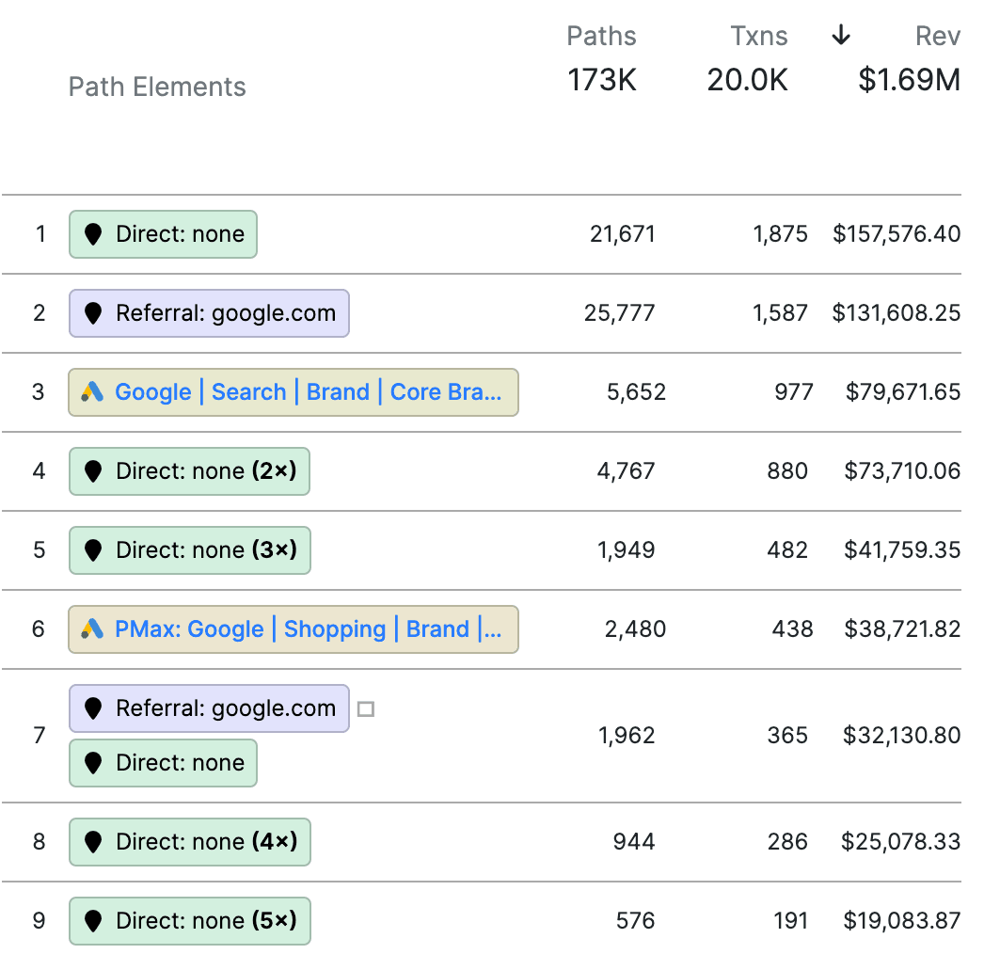The height and width of the screenshot is (954, 984).
Task: Click the revenue cell $41,759.35
Action: [902, 550]
